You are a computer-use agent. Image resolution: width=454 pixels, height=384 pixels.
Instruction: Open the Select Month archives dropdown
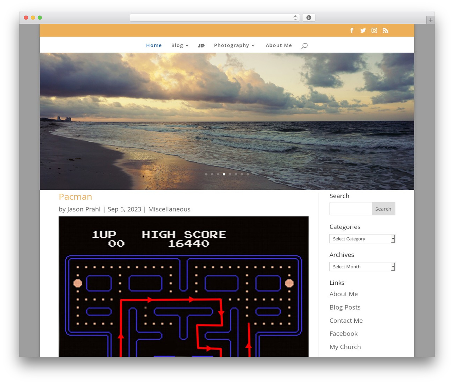point(362,267)
